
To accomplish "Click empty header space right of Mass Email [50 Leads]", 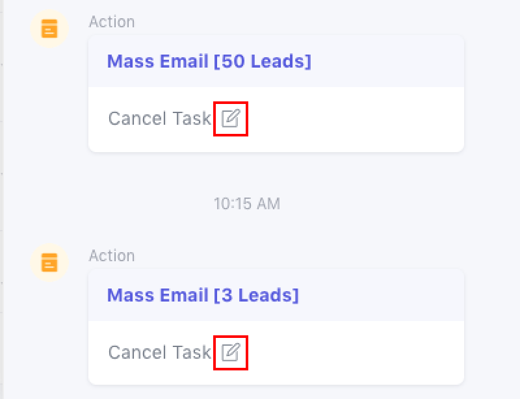I will pyautogui.click(x=390, y=62).
